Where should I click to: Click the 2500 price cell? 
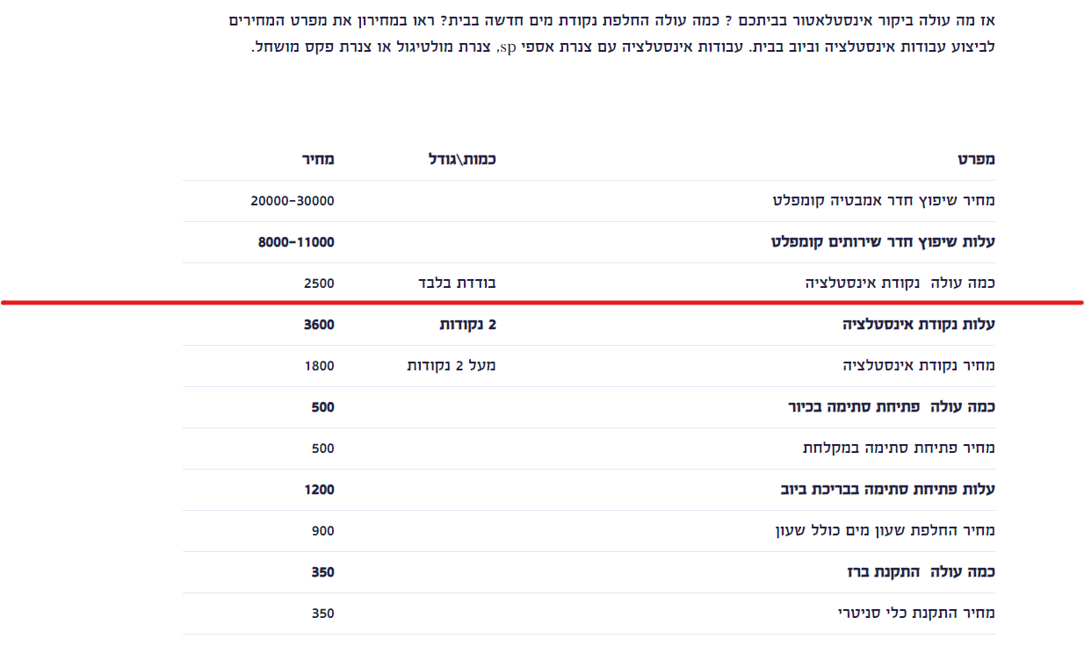coord(319,284)
